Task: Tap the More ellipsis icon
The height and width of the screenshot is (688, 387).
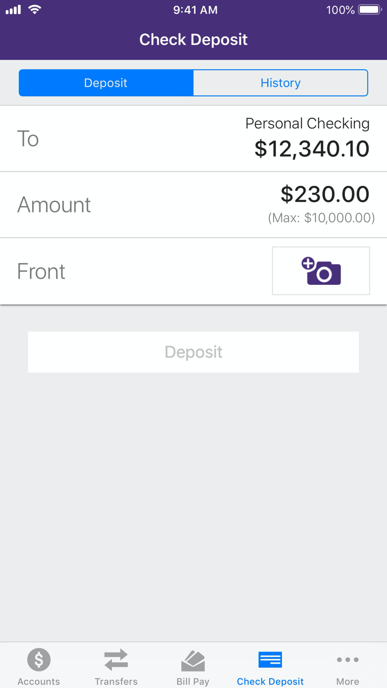Action: [x=347, y=659]
